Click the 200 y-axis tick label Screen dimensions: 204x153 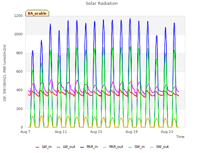pyautogui.click(x=19, y=109)
